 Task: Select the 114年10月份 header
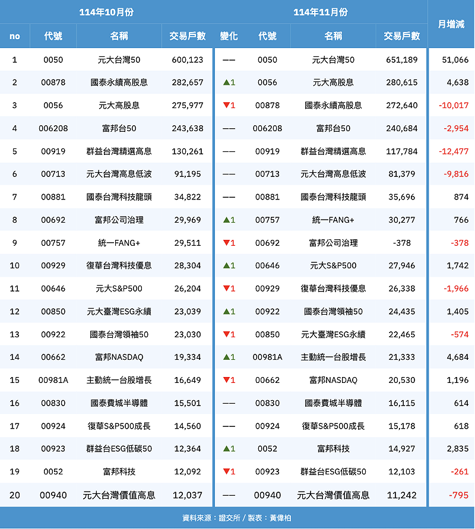coord(107,12)
